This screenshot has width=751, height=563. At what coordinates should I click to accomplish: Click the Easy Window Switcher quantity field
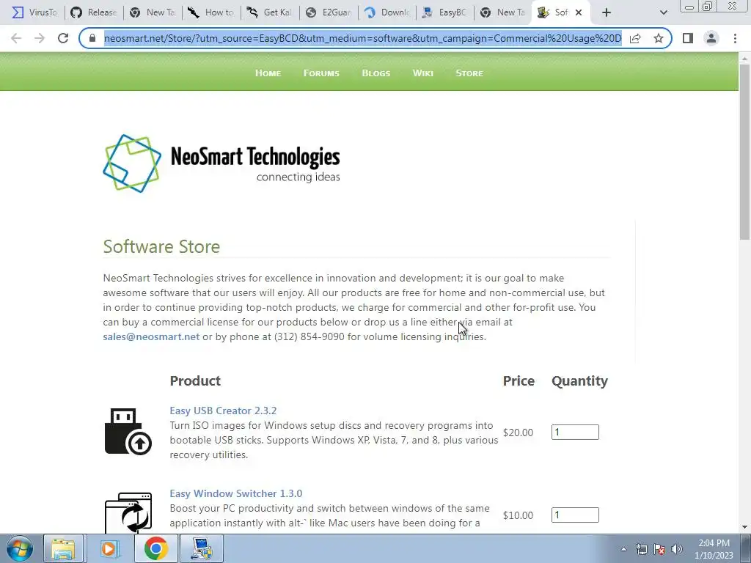pyautogui.click(x=575, y=515)
